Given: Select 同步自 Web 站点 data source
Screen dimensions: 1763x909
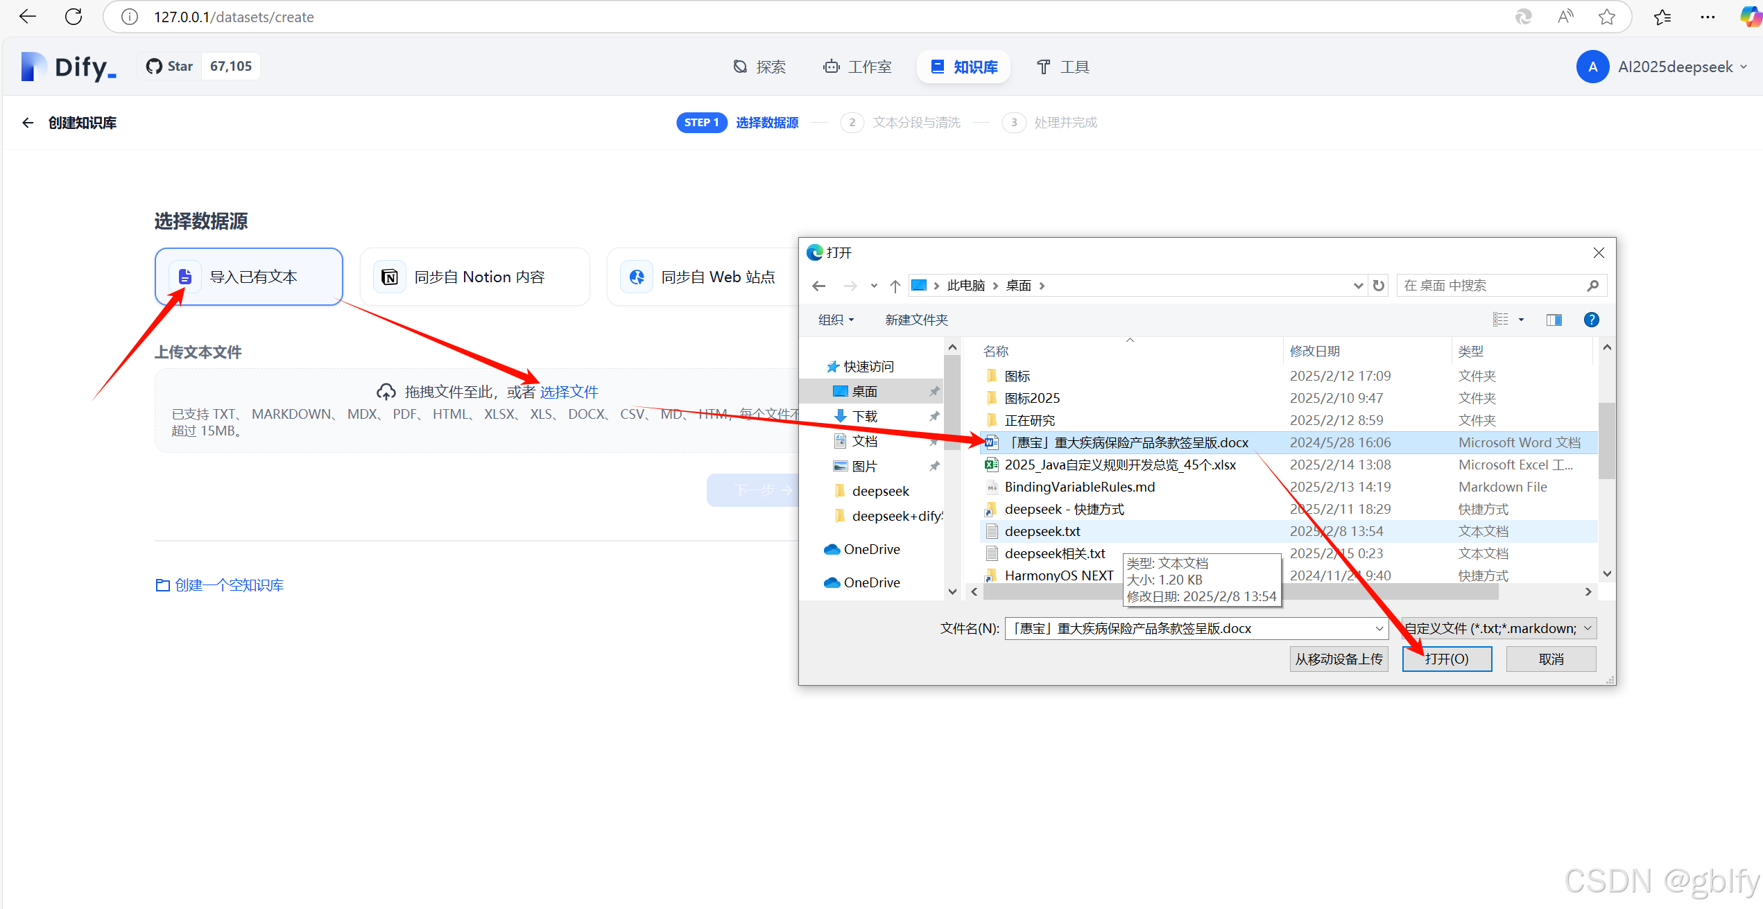Looking at the screenshot, I should pos(702,277).
